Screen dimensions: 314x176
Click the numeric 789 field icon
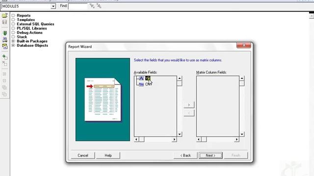point(141,84)
